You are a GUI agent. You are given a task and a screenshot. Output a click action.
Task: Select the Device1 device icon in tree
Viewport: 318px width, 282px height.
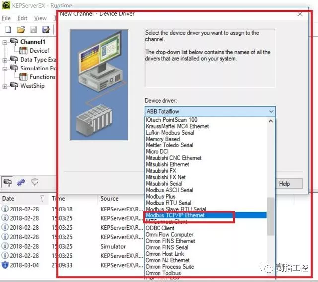(23, 51)
